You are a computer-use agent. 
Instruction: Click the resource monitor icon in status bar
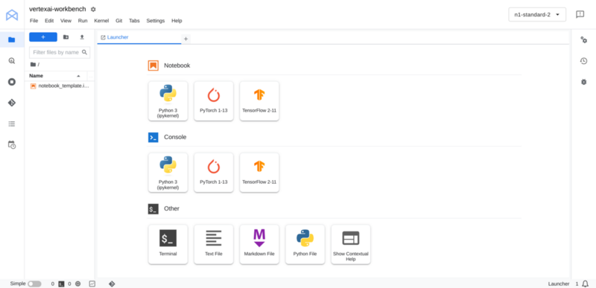[x=92, y=284]
